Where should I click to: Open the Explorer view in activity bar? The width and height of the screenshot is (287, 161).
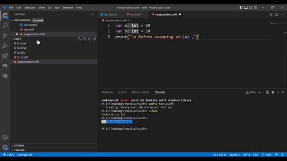[x=5, y=16]
